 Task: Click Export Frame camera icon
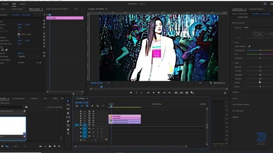(187, 93)
